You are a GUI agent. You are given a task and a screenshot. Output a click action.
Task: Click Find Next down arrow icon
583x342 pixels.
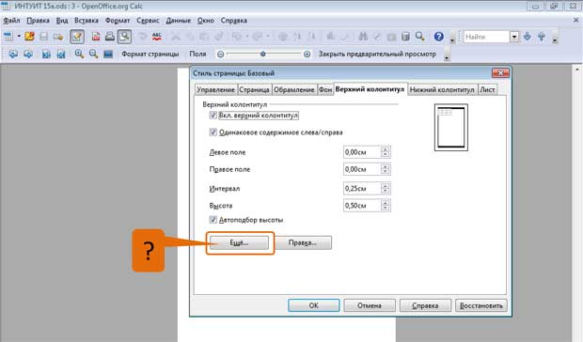528,37
